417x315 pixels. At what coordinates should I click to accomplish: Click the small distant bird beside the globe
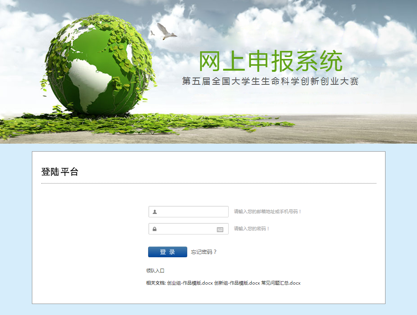153,33
